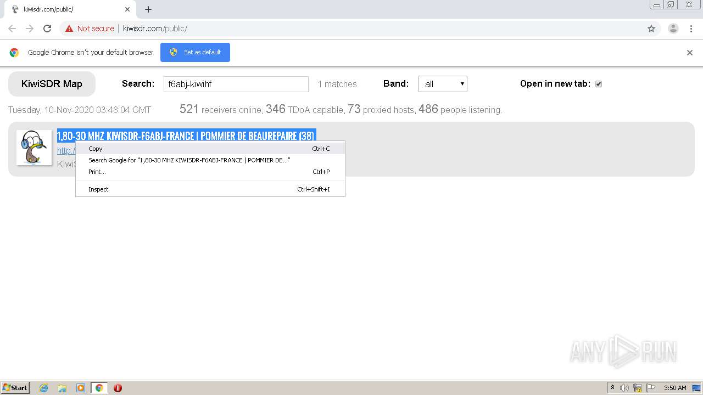Click the '73 proxied hosts' text
The width and height of the screenshot is (703, 395).
(x=382, y=109)
